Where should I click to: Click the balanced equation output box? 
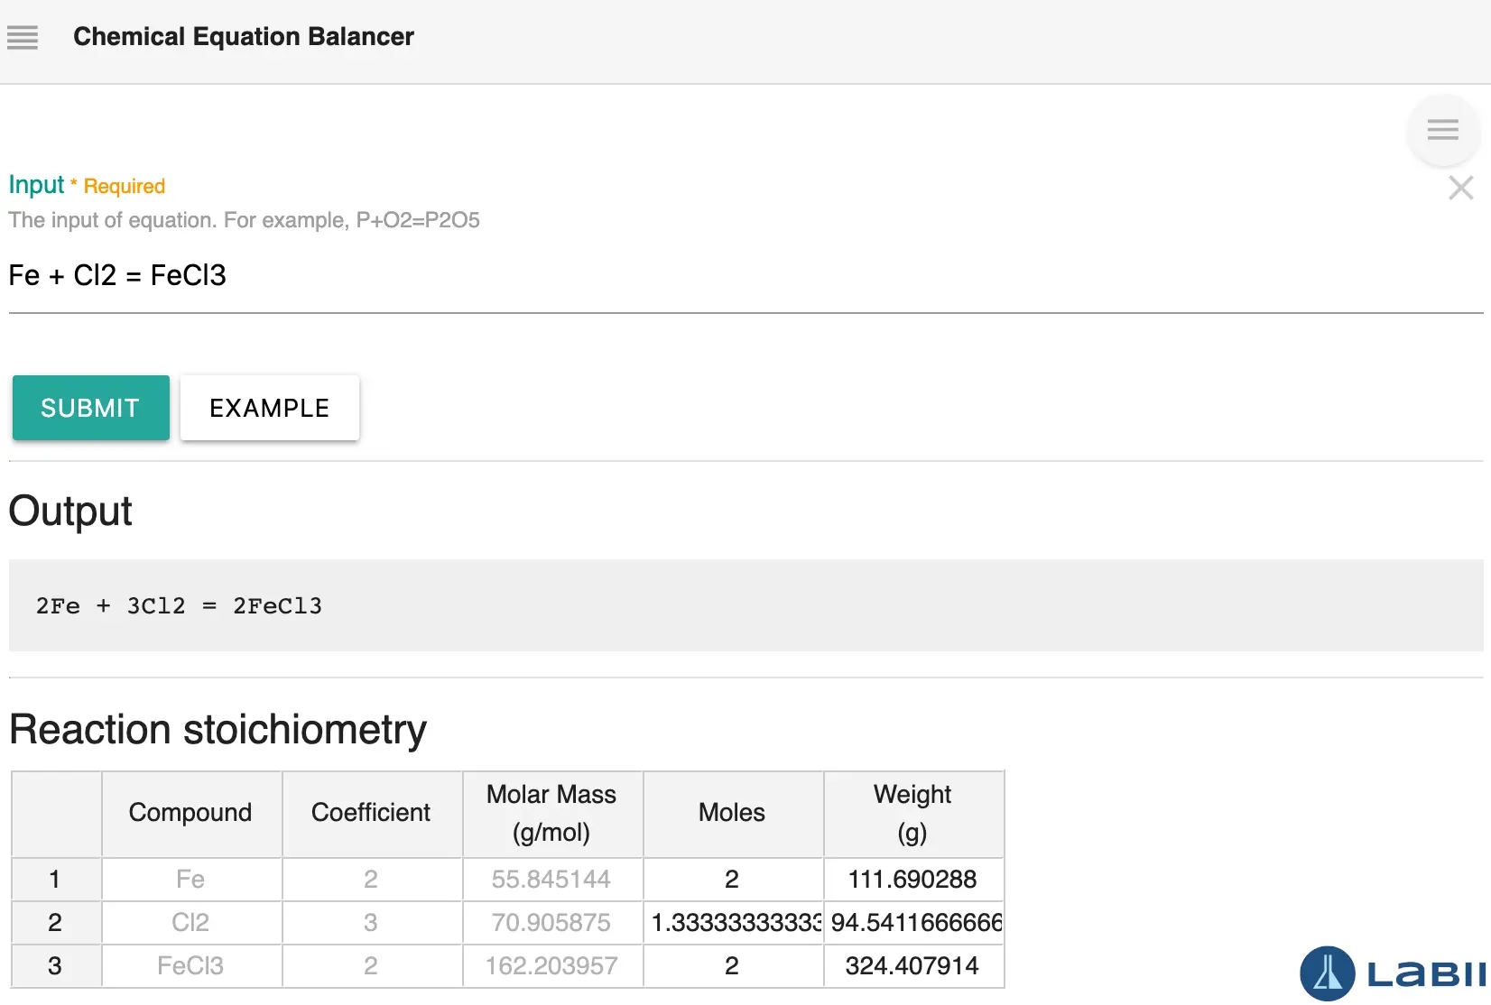point(745,605)
